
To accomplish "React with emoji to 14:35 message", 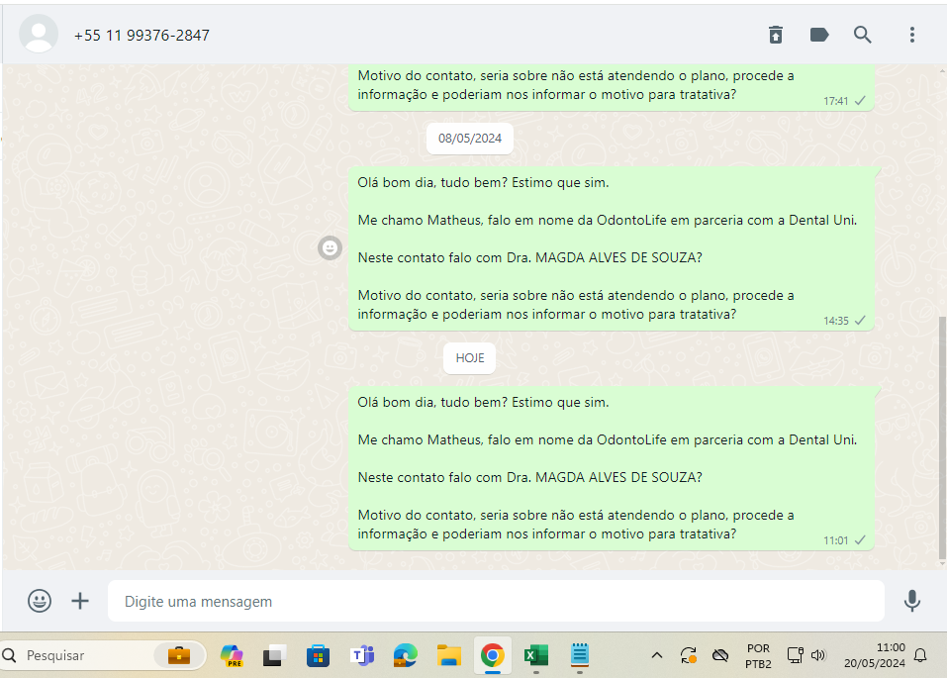I will point(330,247).
